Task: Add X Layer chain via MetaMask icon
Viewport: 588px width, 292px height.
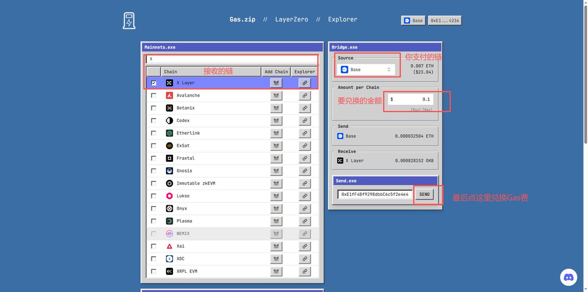Action: click(276, 83)
